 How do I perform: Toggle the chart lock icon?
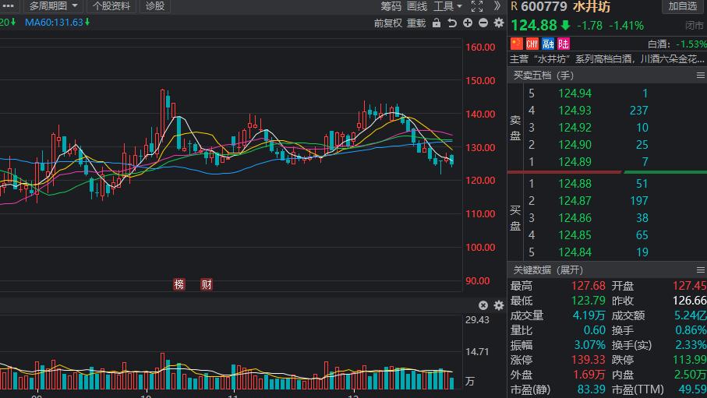[x=436, y=23]
